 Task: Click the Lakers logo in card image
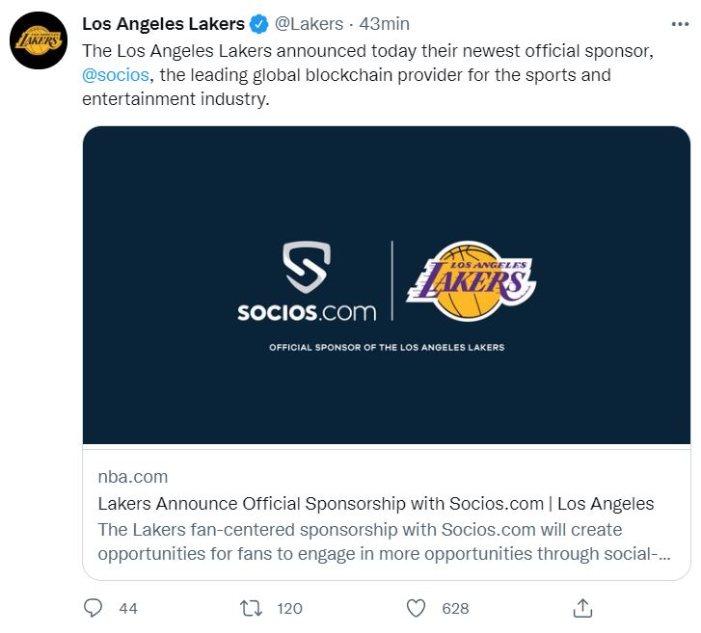point(472,281)
